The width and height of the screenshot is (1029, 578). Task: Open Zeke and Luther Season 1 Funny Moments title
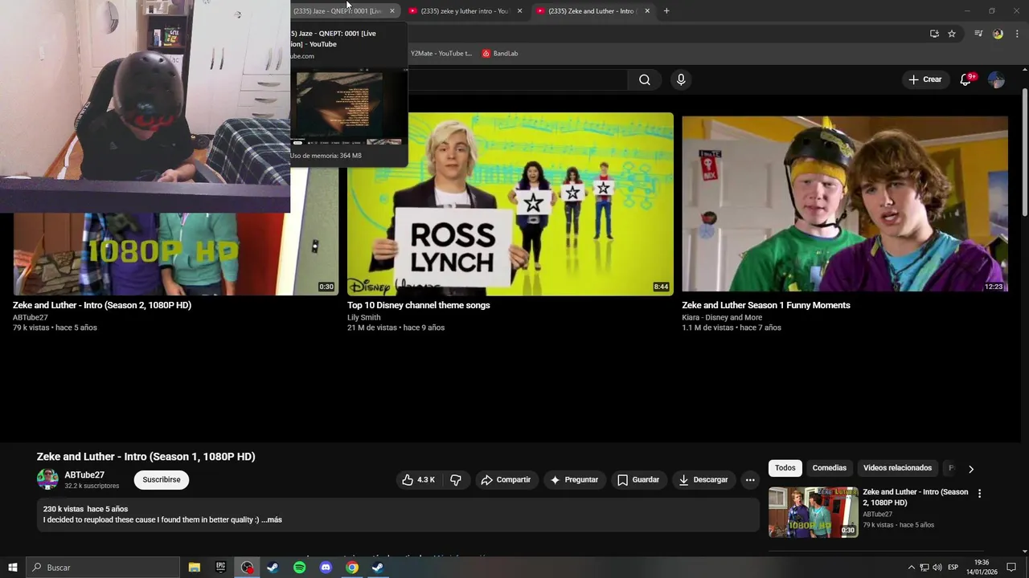[765, 305]
